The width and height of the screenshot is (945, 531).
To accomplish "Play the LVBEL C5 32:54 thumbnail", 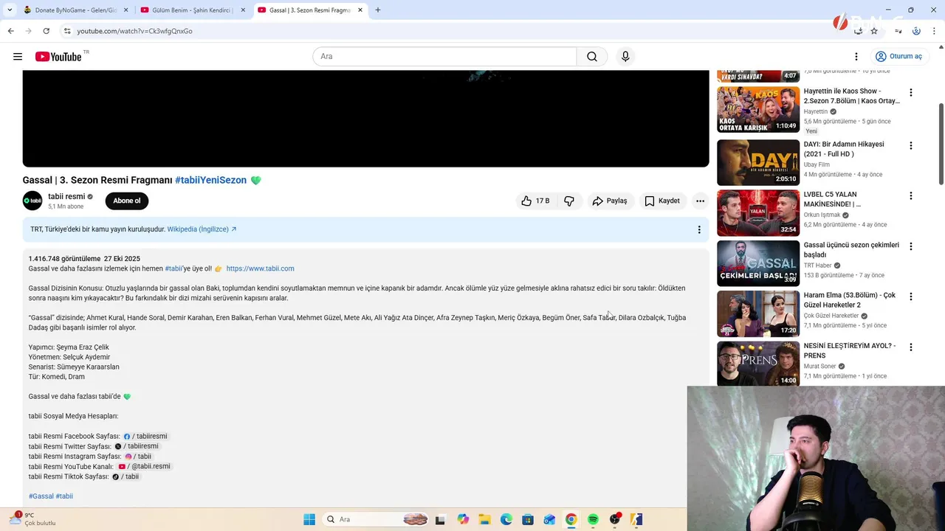I will [758, 212].
